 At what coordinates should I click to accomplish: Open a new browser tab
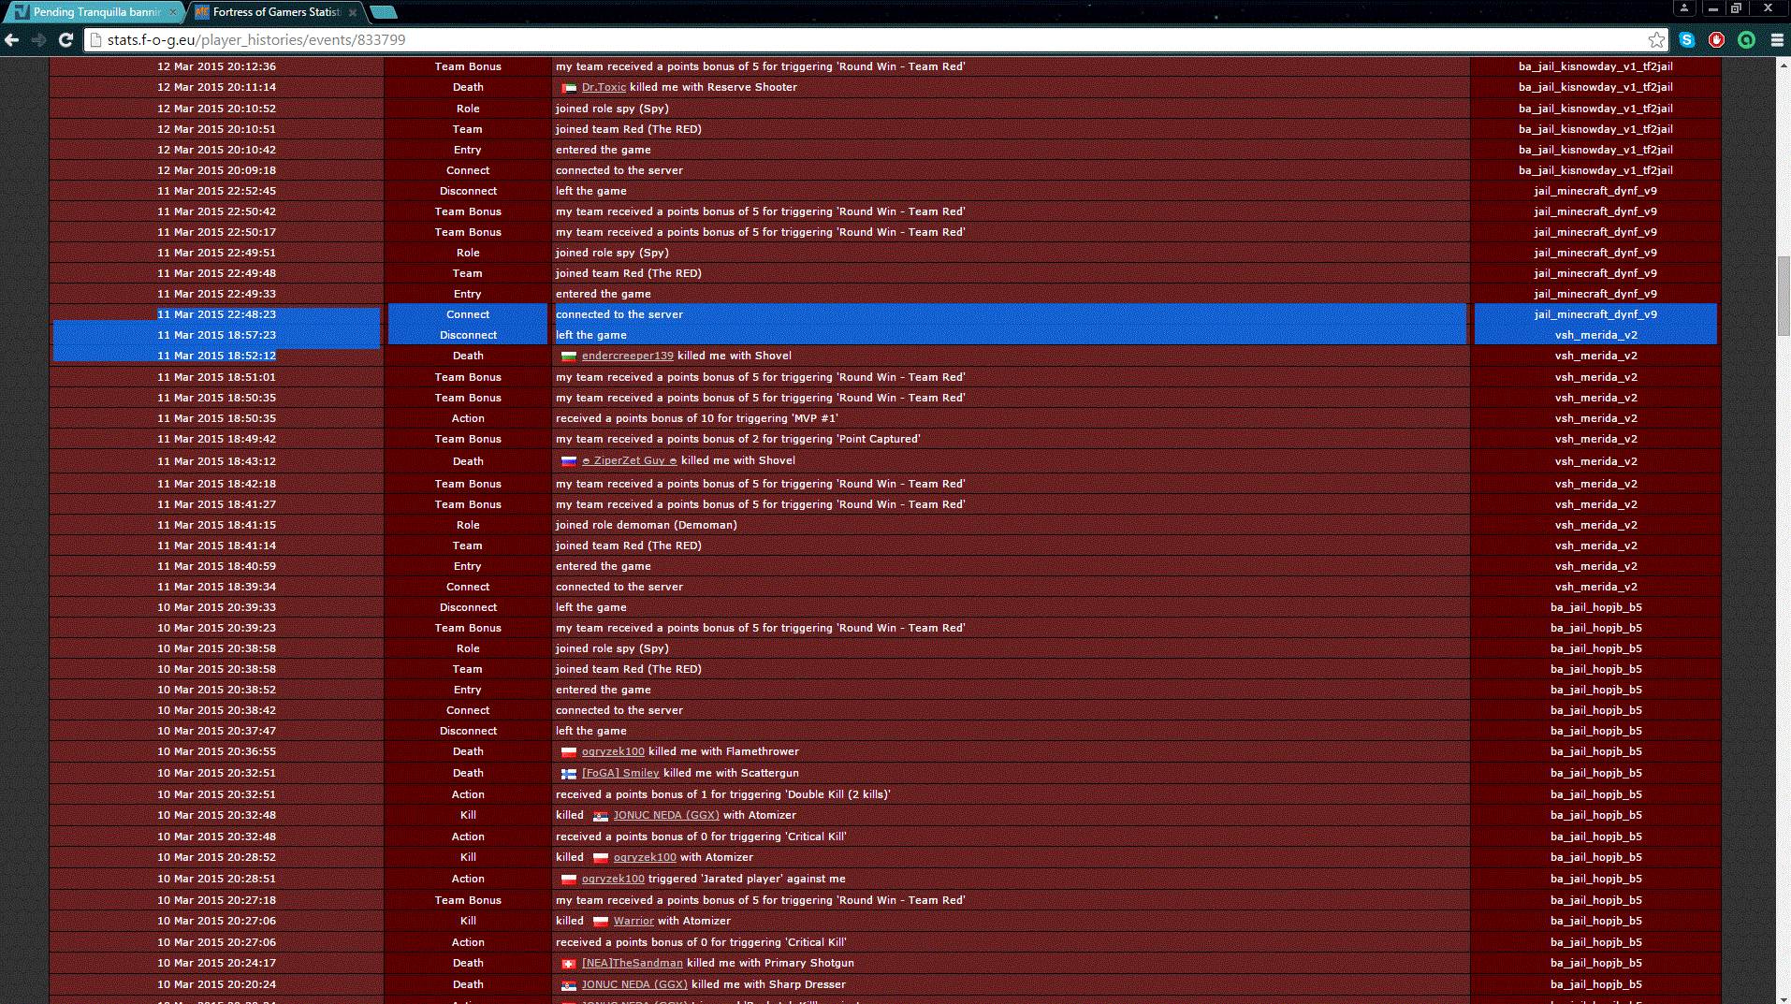point(384,12)
